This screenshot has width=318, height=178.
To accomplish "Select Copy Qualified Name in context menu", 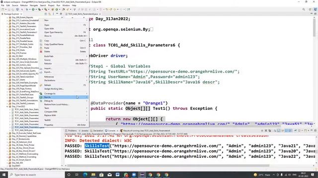I will click(x=64, y=44).
